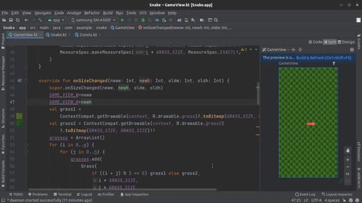Open the samsung SM-A505F device dropdown
362x203 pixels.
93,20
